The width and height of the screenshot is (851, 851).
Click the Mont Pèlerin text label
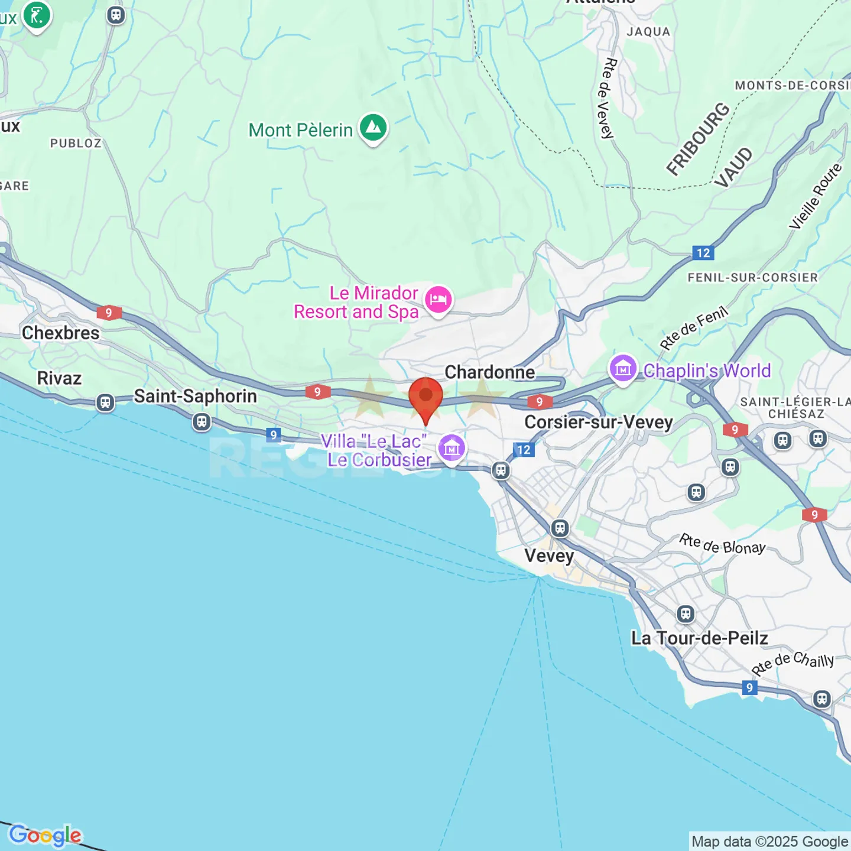(x=300, y=130)
